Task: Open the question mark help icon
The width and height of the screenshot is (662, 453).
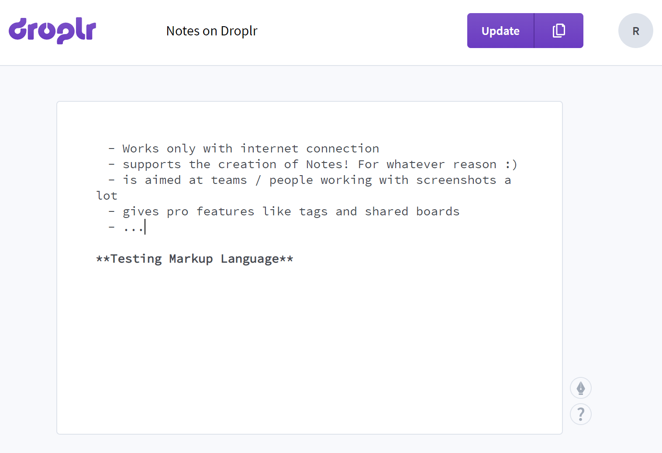Action: click(581, 414)
